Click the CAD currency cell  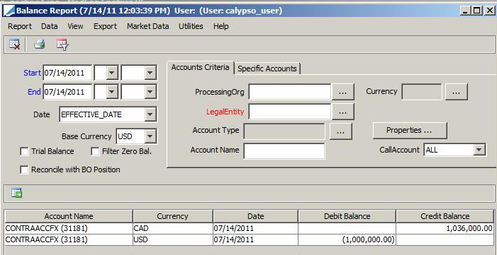[173, 228]
